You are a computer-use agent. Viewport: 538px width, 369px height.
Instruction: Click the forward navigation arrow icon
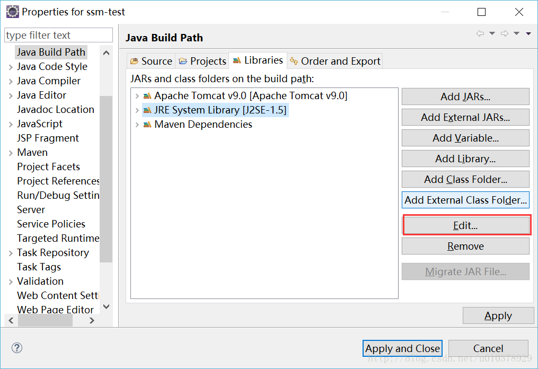click(x=505, y=33)
